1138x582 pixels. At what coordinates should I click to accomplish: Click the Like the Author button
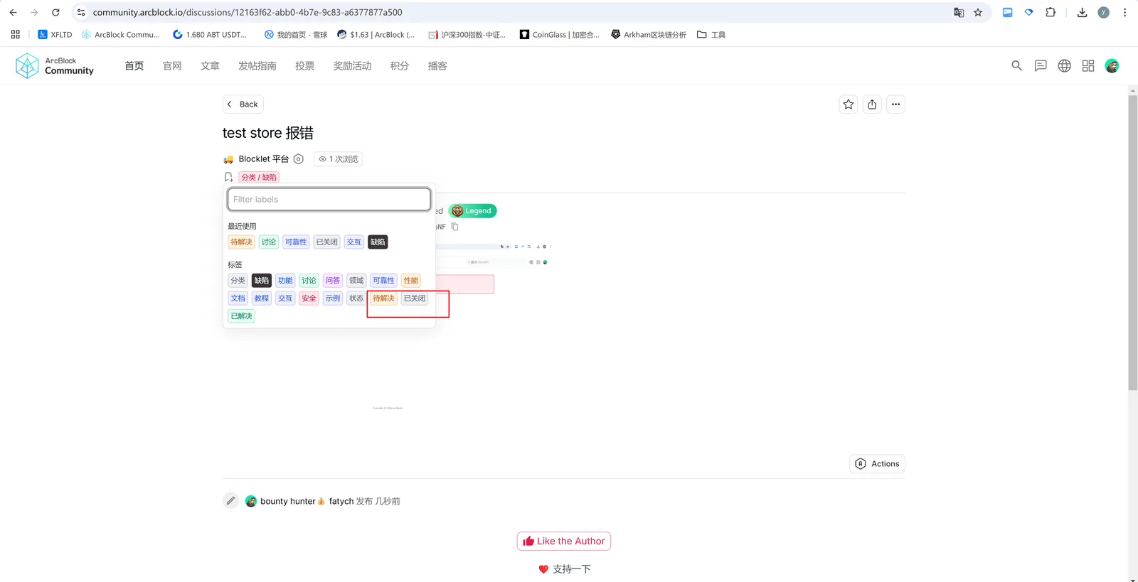click(x=564, y=541)
